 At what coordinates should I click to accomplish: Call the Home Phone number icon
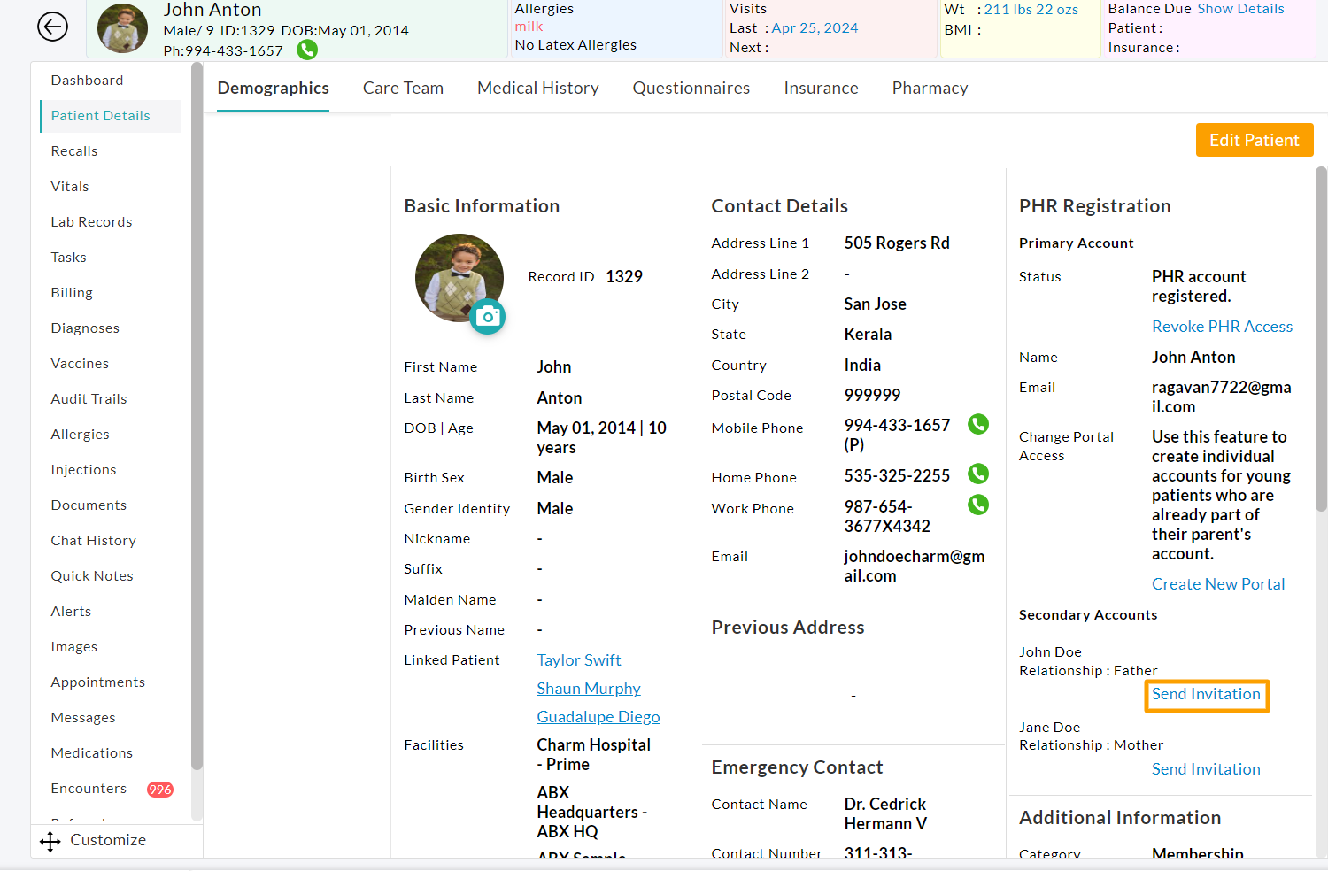[977, 474]
